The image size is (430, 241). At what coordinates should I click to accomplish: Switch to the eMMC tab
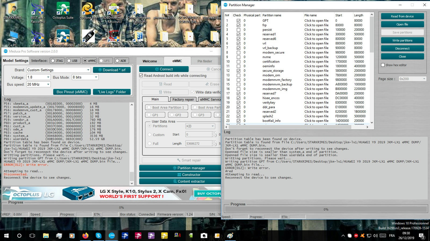(x=177, y=61)
